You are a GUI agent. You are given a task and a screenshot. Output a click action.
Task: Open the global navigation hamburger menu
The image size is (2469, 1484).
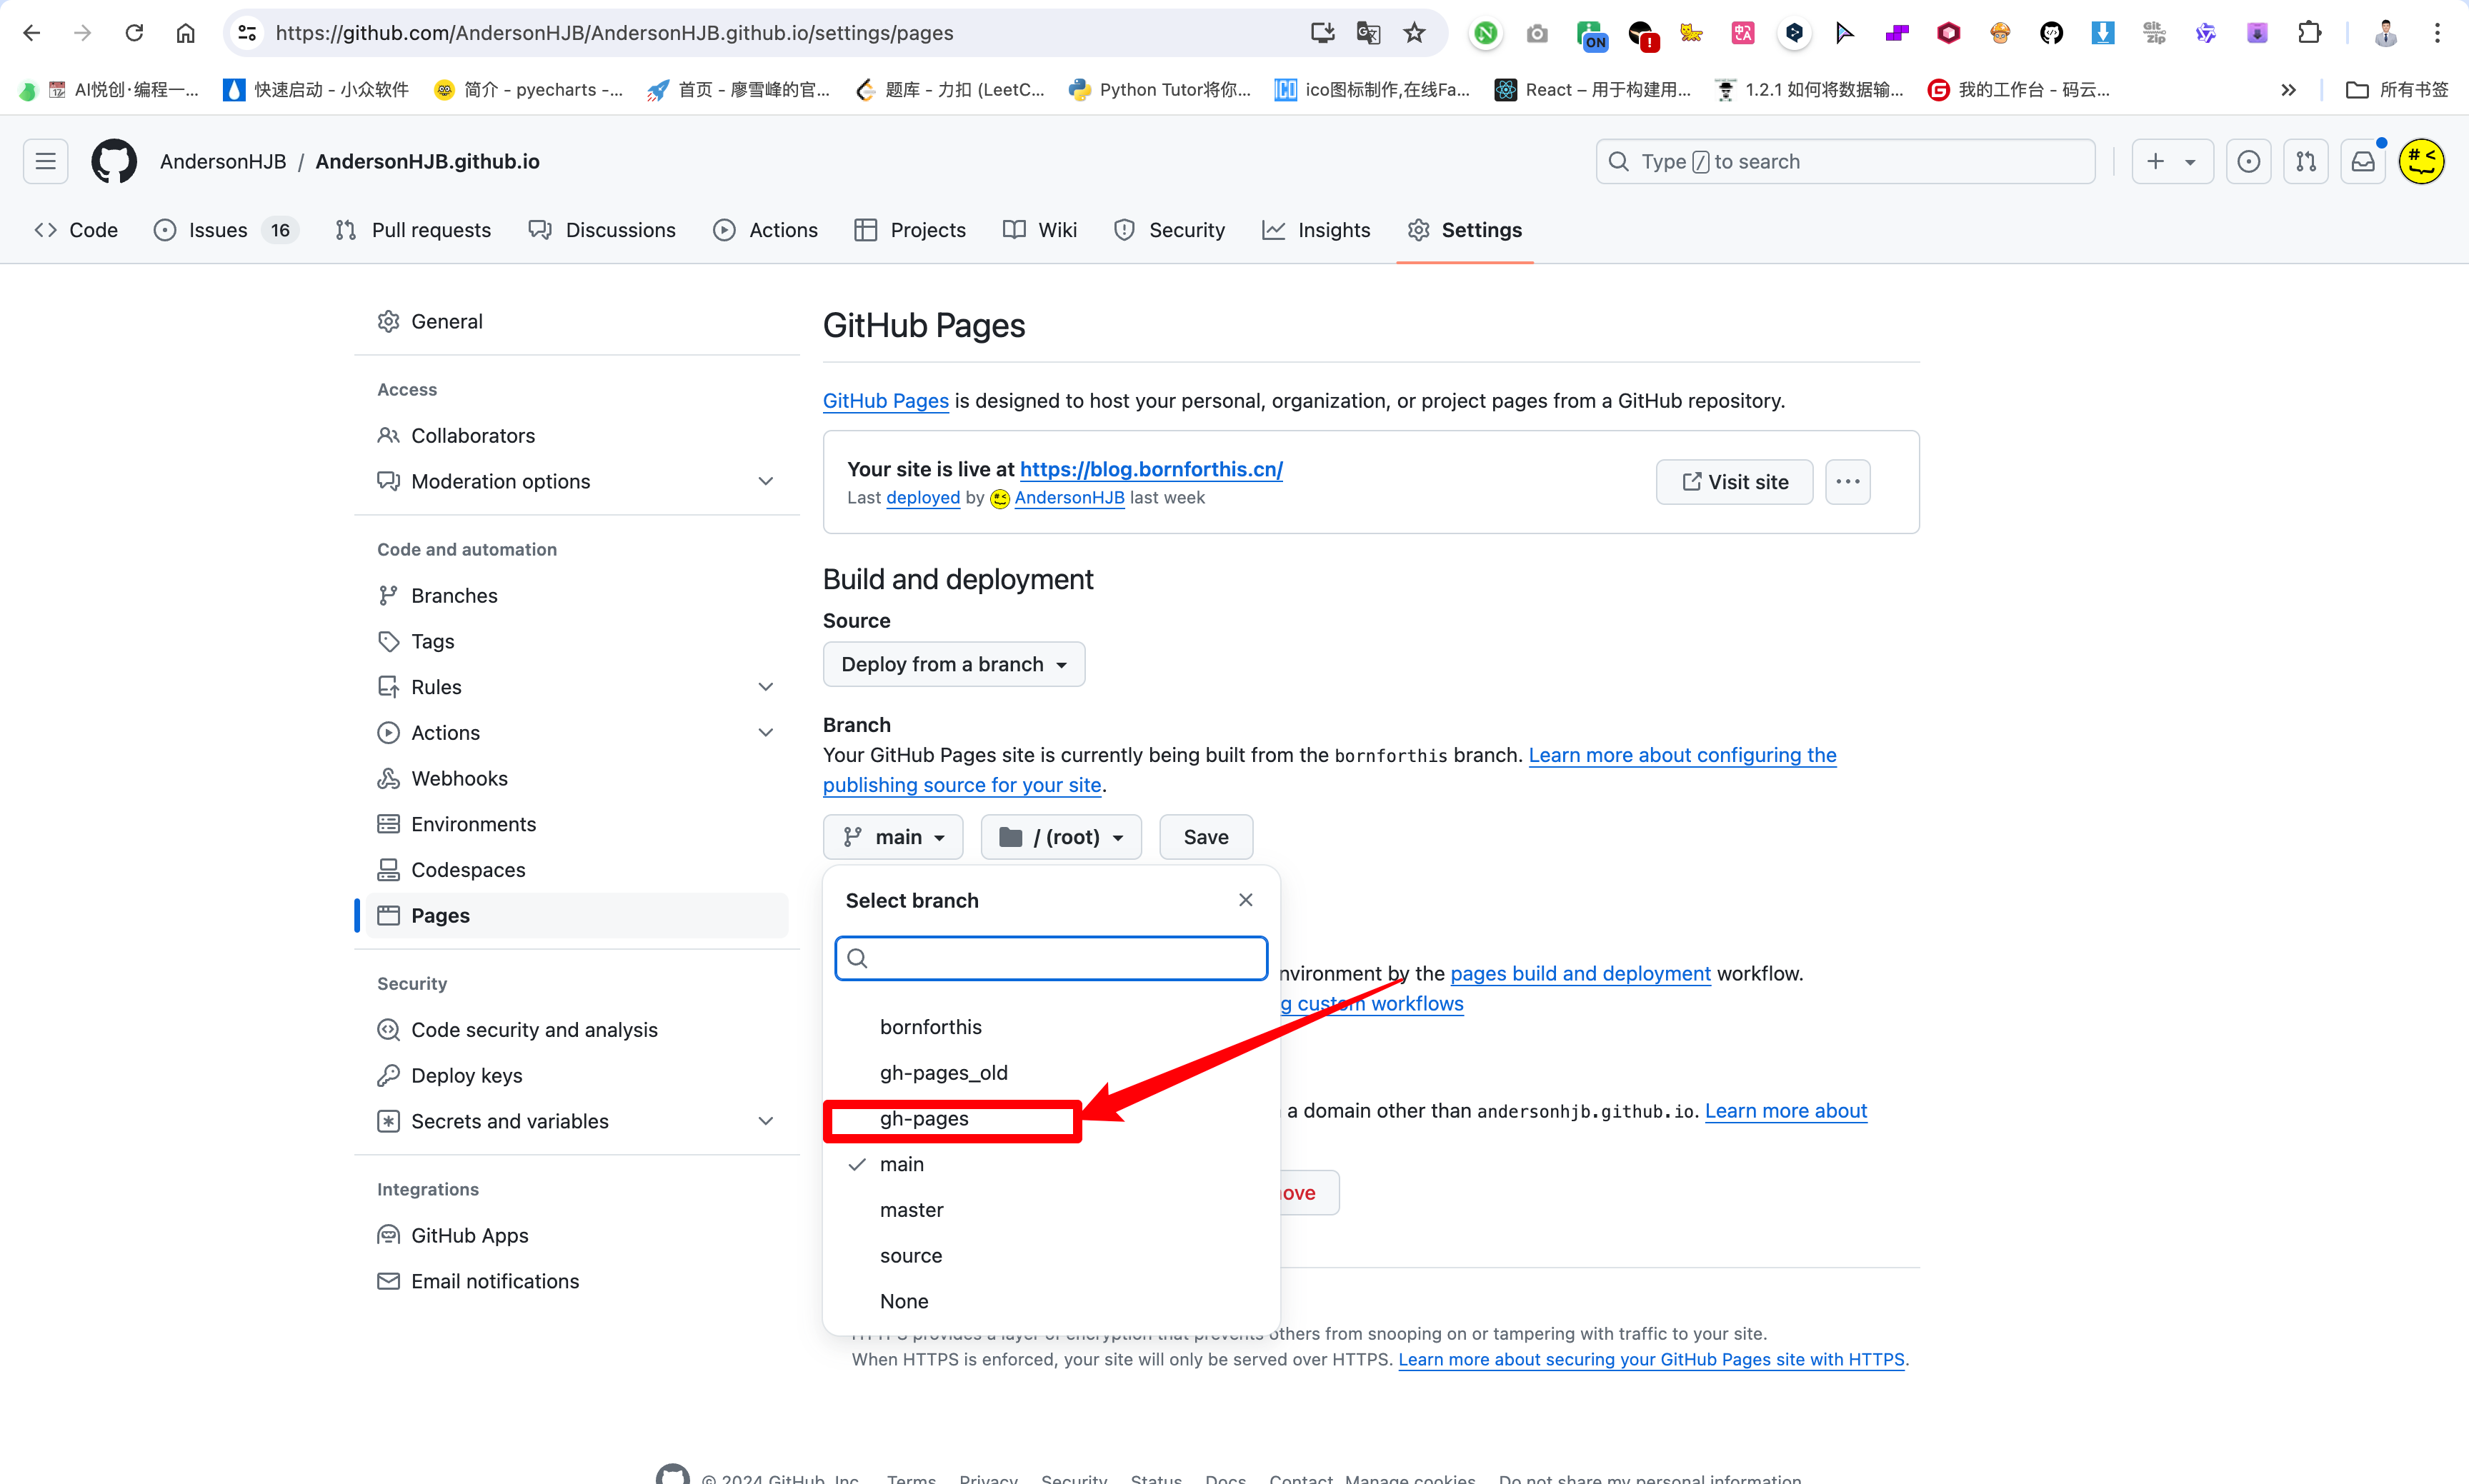point(46,161)
